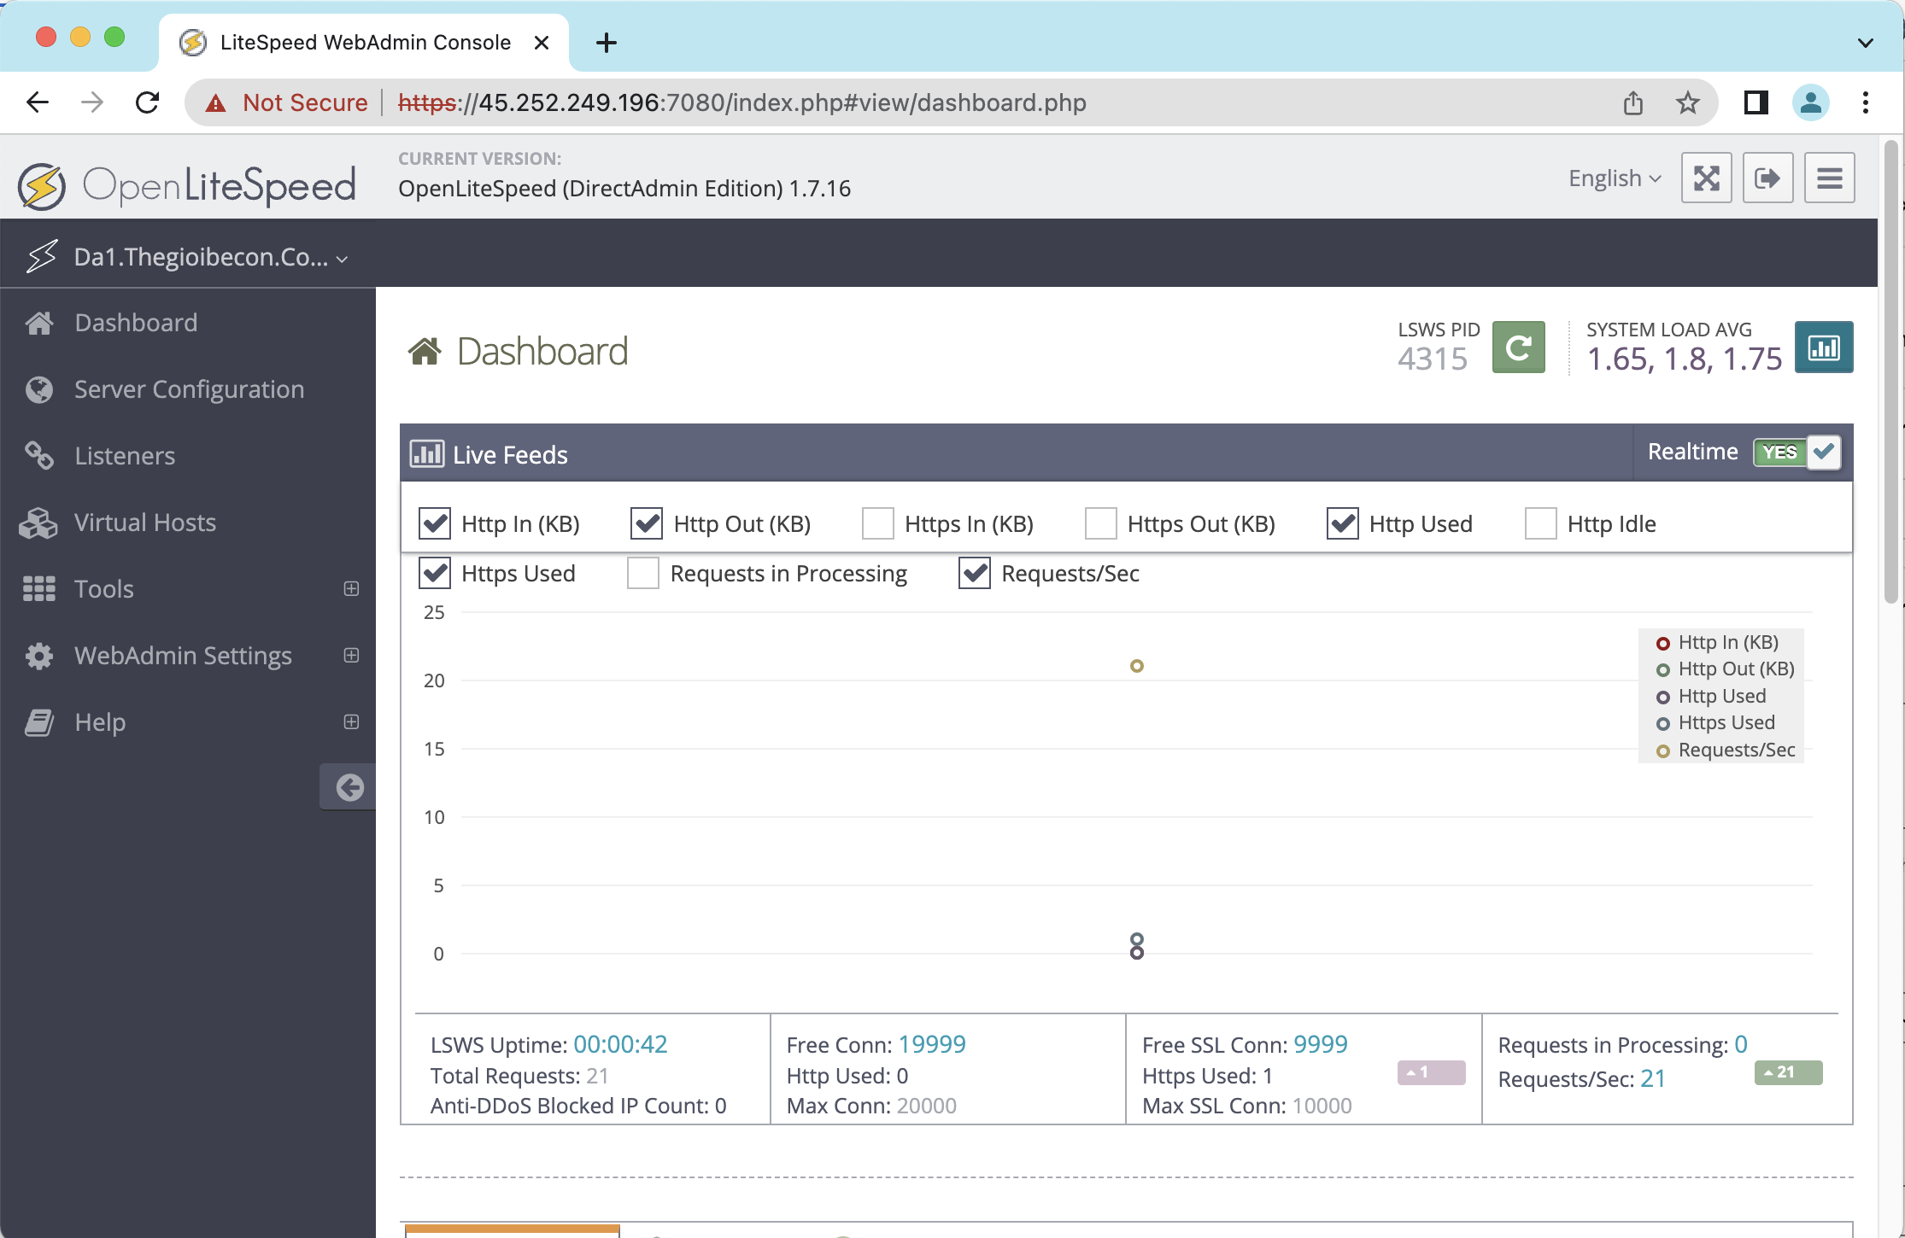
Task: Open Listeners menu item
Action: [x=188, y=456]
